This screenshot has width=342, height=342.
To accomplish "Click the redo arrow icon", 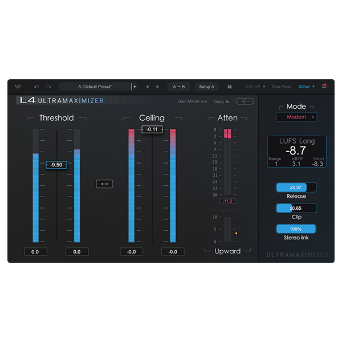I will pos(48,87).
